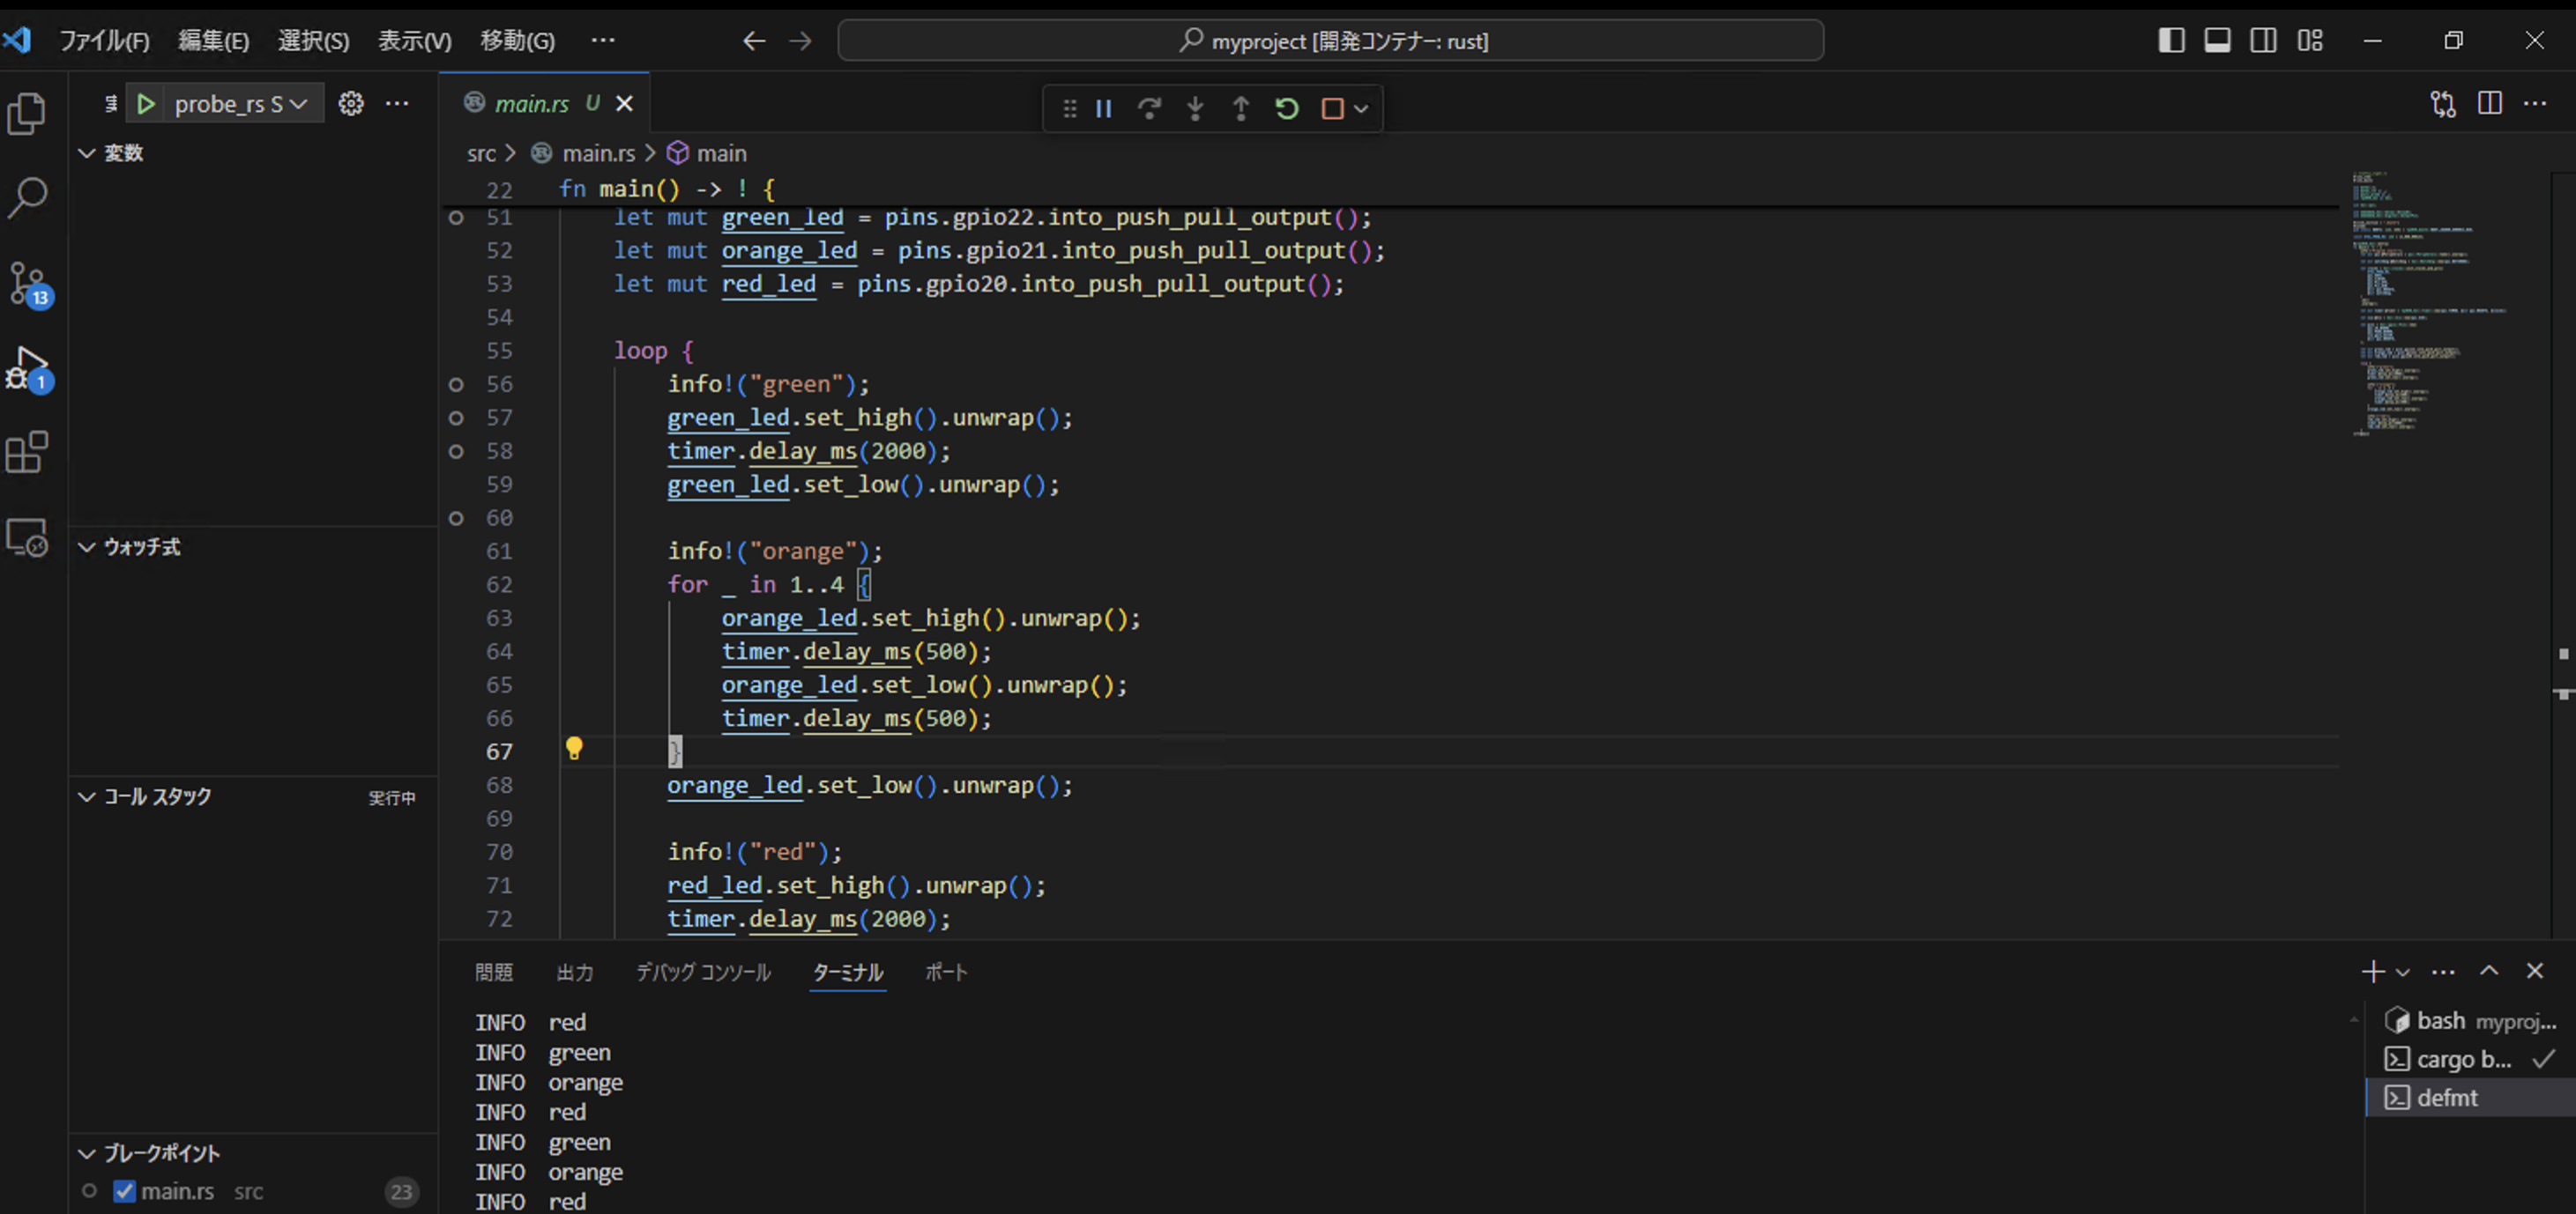Click the Step Out debug button
This screenshot has height=1214, width=2576.
pos(1240,109)
